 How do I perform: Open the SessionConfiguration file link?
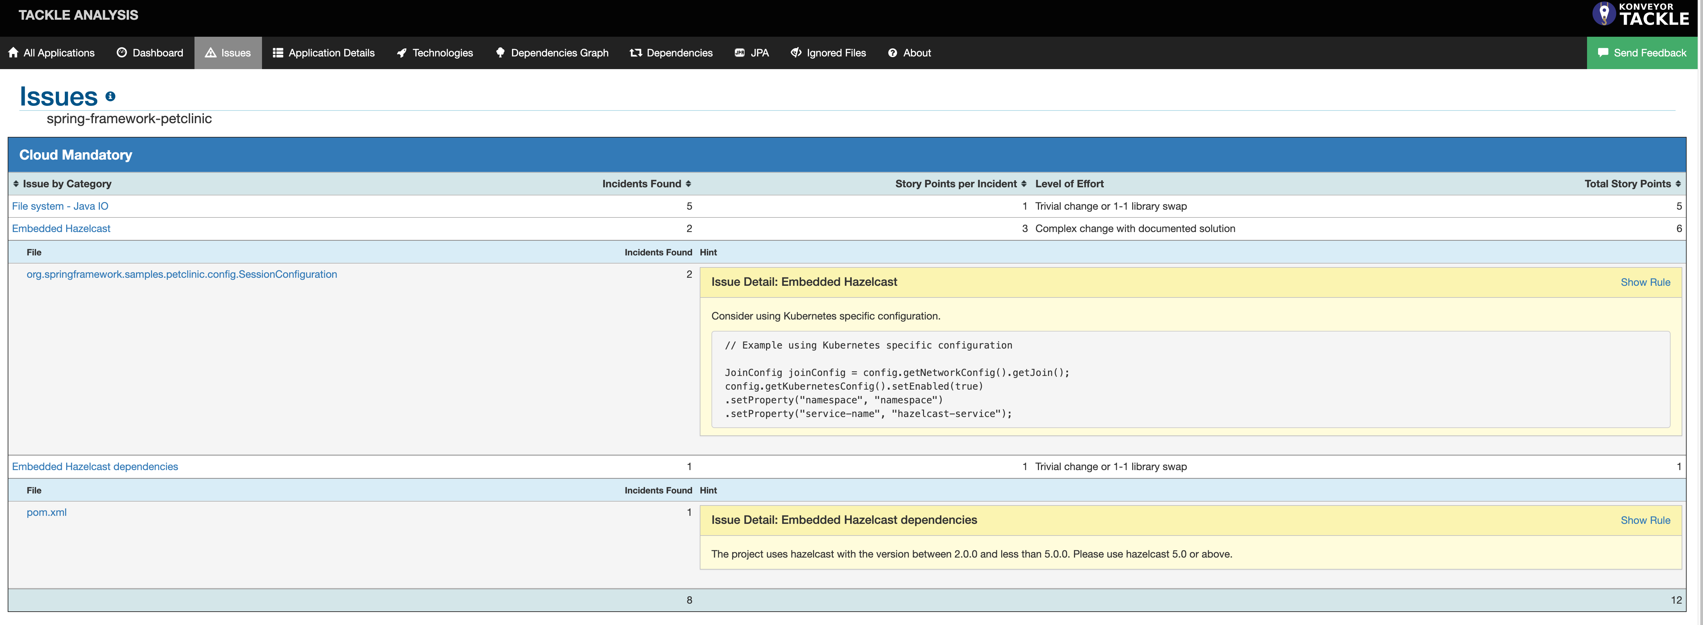[182, 274]
